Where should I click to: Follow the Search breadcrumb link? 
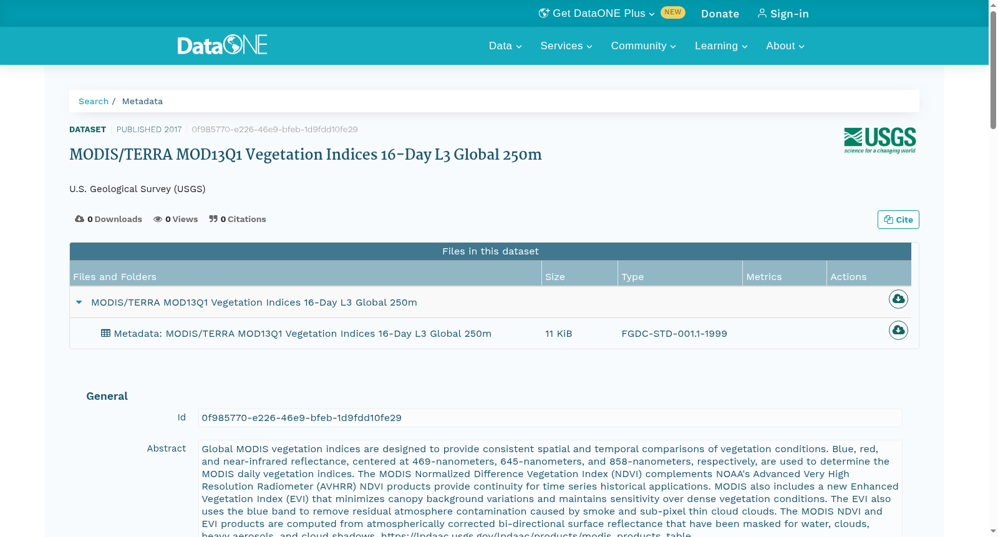(94, 101)
